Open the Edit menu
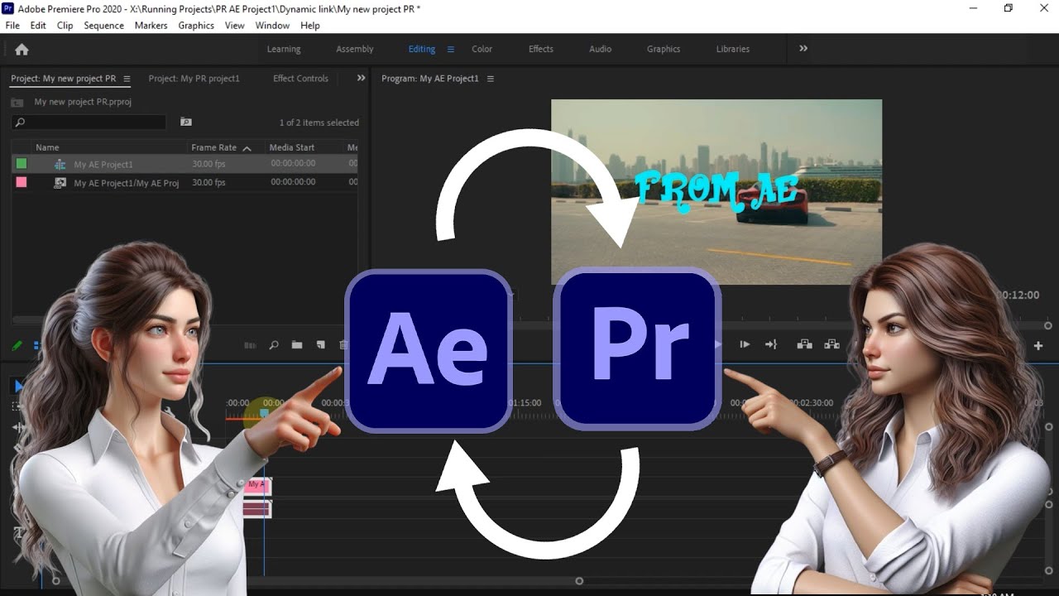The width and height of the screenshot is (1059, 596). tap(38, 26)
